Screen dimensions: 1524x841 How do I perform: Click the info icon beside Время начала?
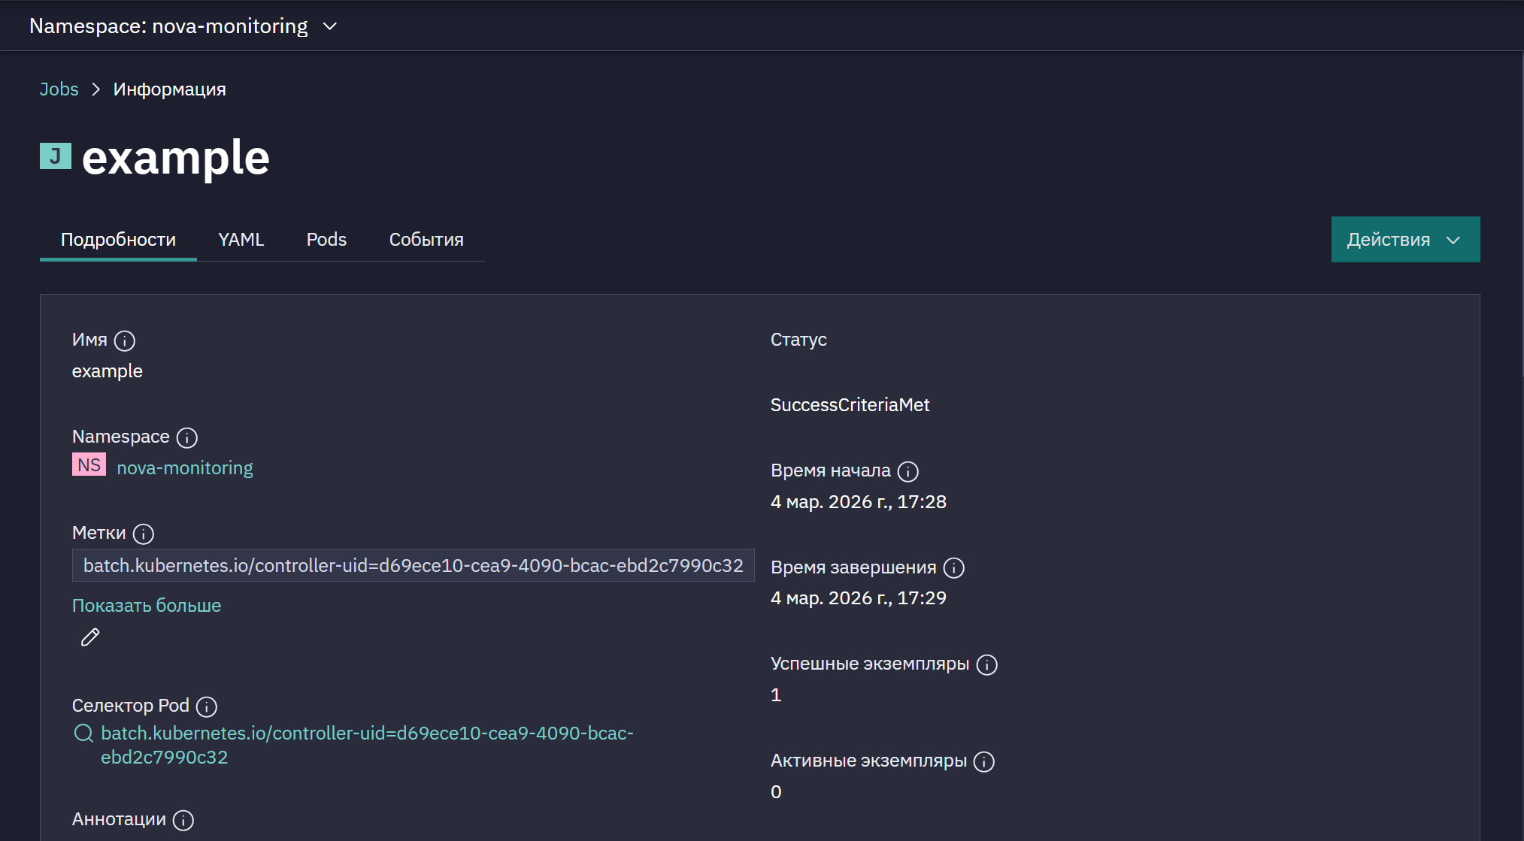908,471
